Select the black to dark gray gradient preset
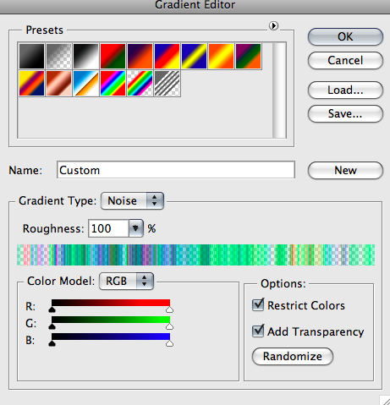This screenshot has width=390, height=405. pos(31,56)
